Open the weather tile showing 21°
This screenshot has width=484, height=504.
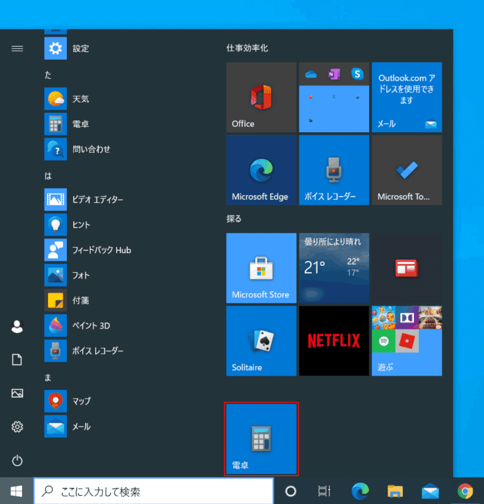334,268
